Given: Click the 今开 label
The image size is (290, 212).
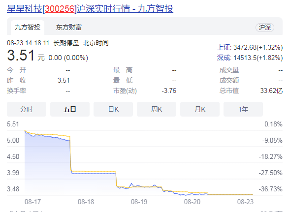Looking at the screenshot, I should point(16,70).
